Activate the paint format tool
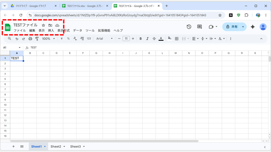 [x=37, y=39]
